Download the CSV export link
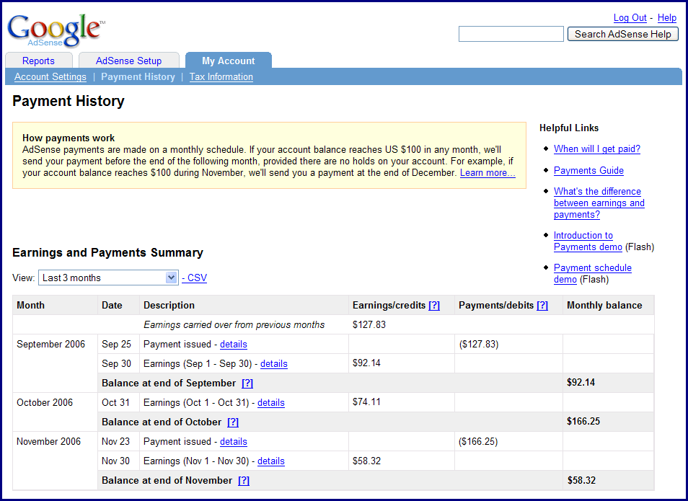This screenshot has width=688, height=501. click(197, 278)
